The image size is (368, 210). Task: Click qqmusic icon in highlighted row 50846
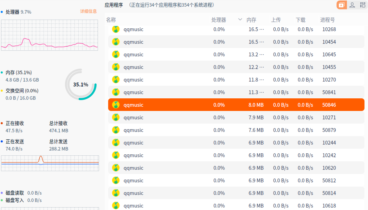point(116,105)
